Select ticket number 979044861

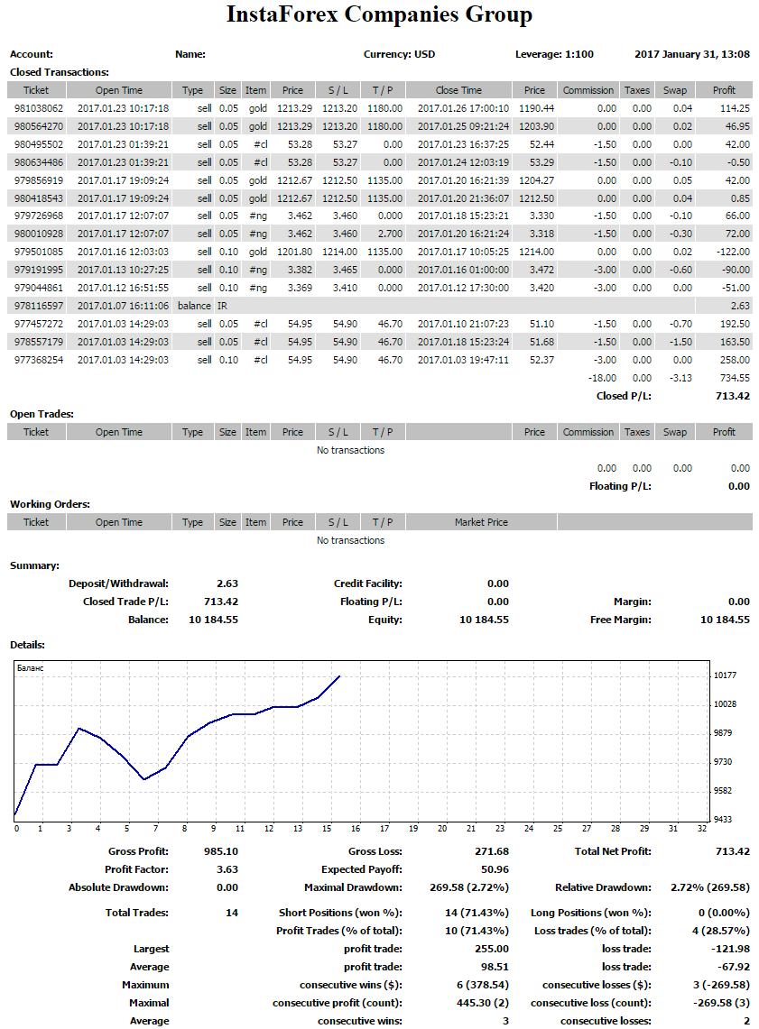click(x=39, y=288)
